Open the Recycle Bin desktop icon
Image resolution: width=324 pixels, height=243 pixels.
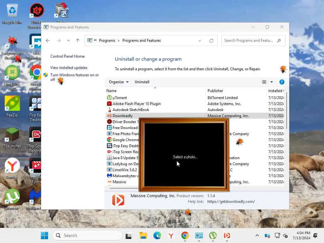[x=12, y=14]
